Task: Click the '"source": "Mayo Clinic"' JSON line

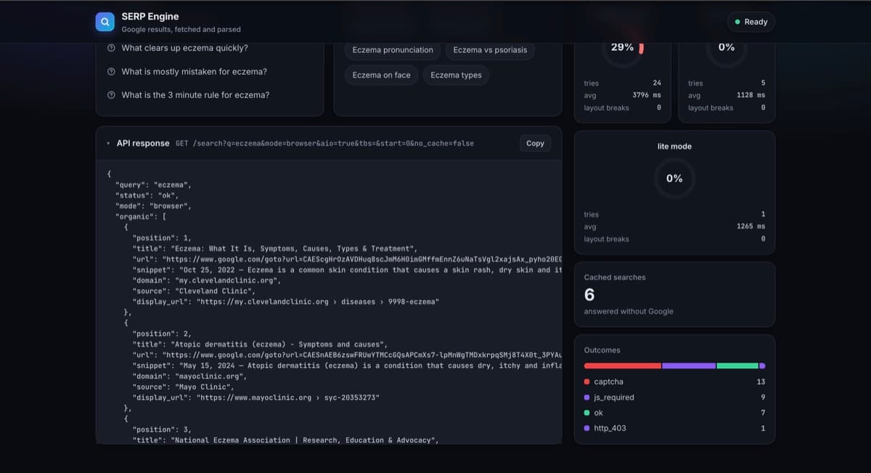Action: (184, 387)
